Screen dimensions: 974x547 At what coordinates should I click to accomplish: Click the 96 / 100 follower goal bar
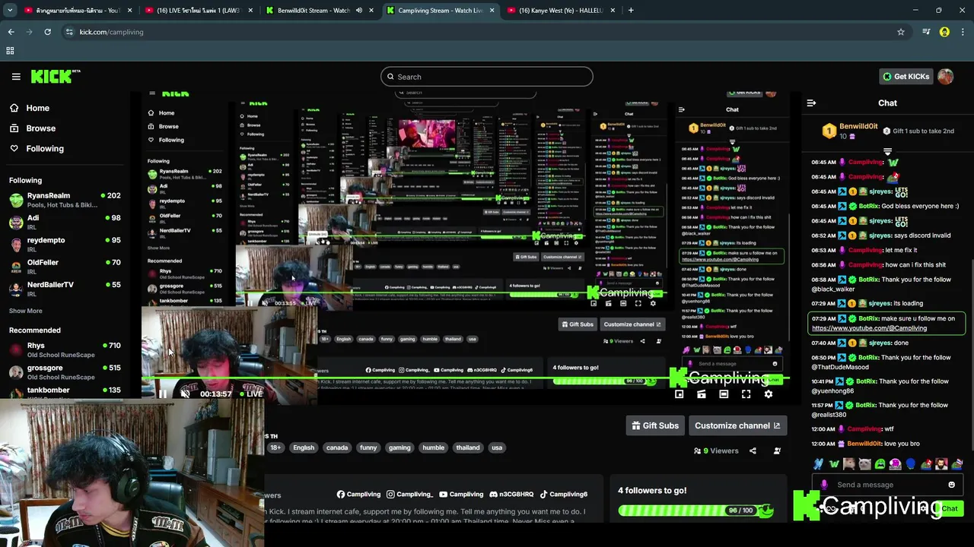695,511
